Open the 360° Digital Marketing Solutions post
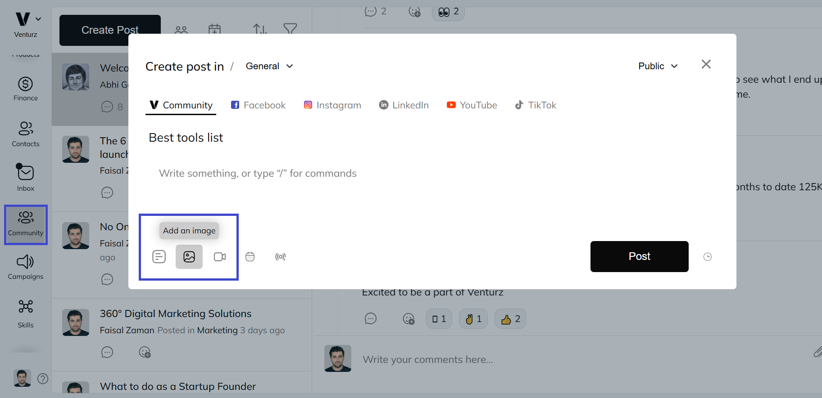This screenshot has height=398, width=822. tap(176, 313)
